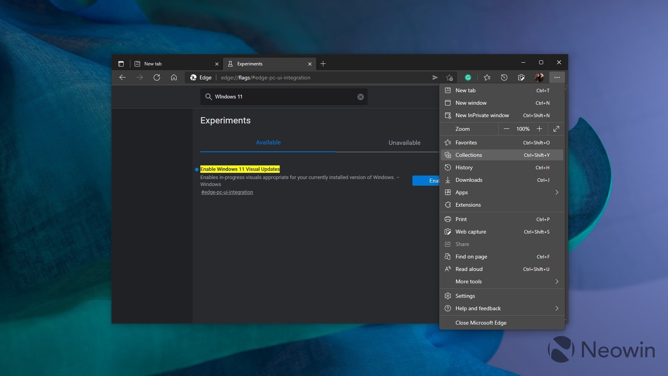
Task: Click the History clock toolbar icon
Action: (x=504, y=77)
